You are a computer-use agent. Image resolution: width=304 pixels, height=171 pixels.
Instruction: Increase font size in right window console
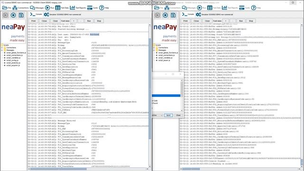pos(226,21)
